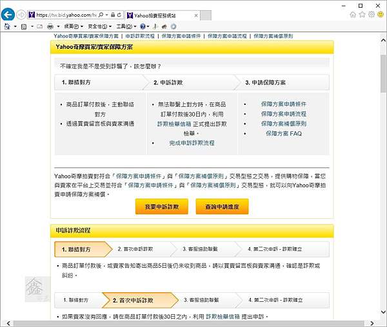Open 詐欺檢舉信箱 link in step 2 box
387x327 pixels.
click(174, 124)
